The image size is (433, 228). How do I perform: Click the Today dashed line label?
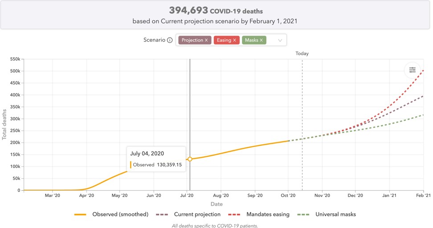[302, 53]
